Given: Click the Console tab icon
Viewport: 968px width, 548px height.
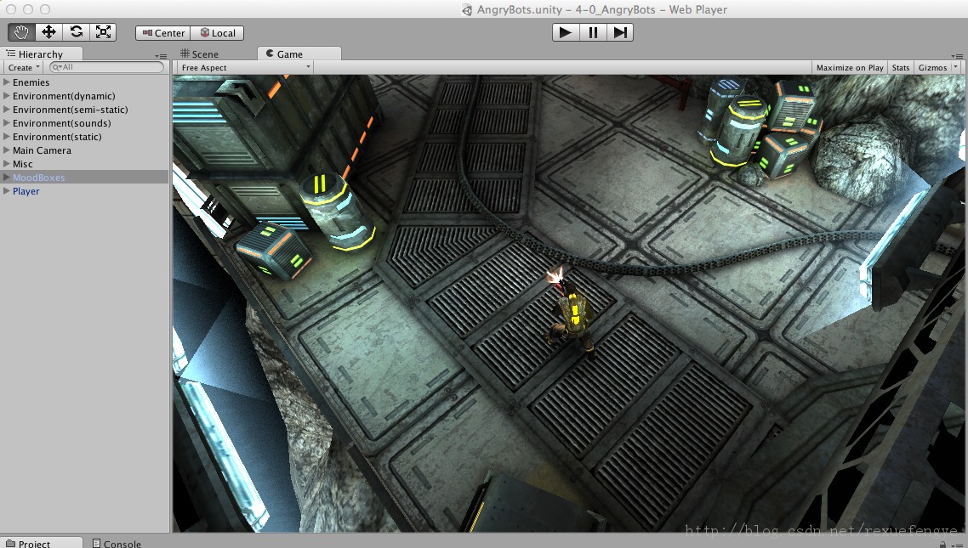Looking at the screenshot, I should pos(96,543).
